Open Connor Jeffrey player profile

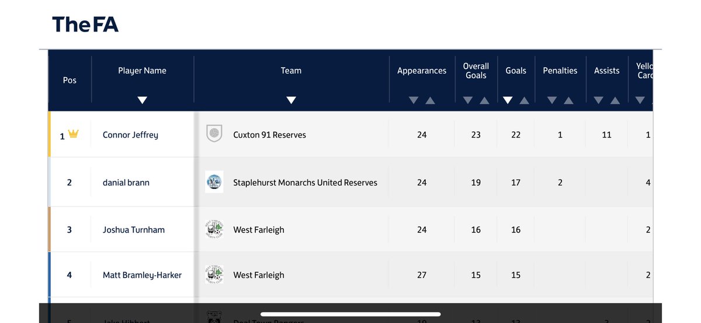pos(130,135)
